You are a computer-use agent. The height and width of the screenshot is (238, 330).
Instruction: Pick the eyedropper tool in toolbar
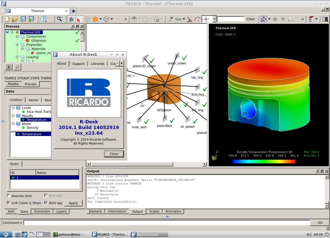170,19
